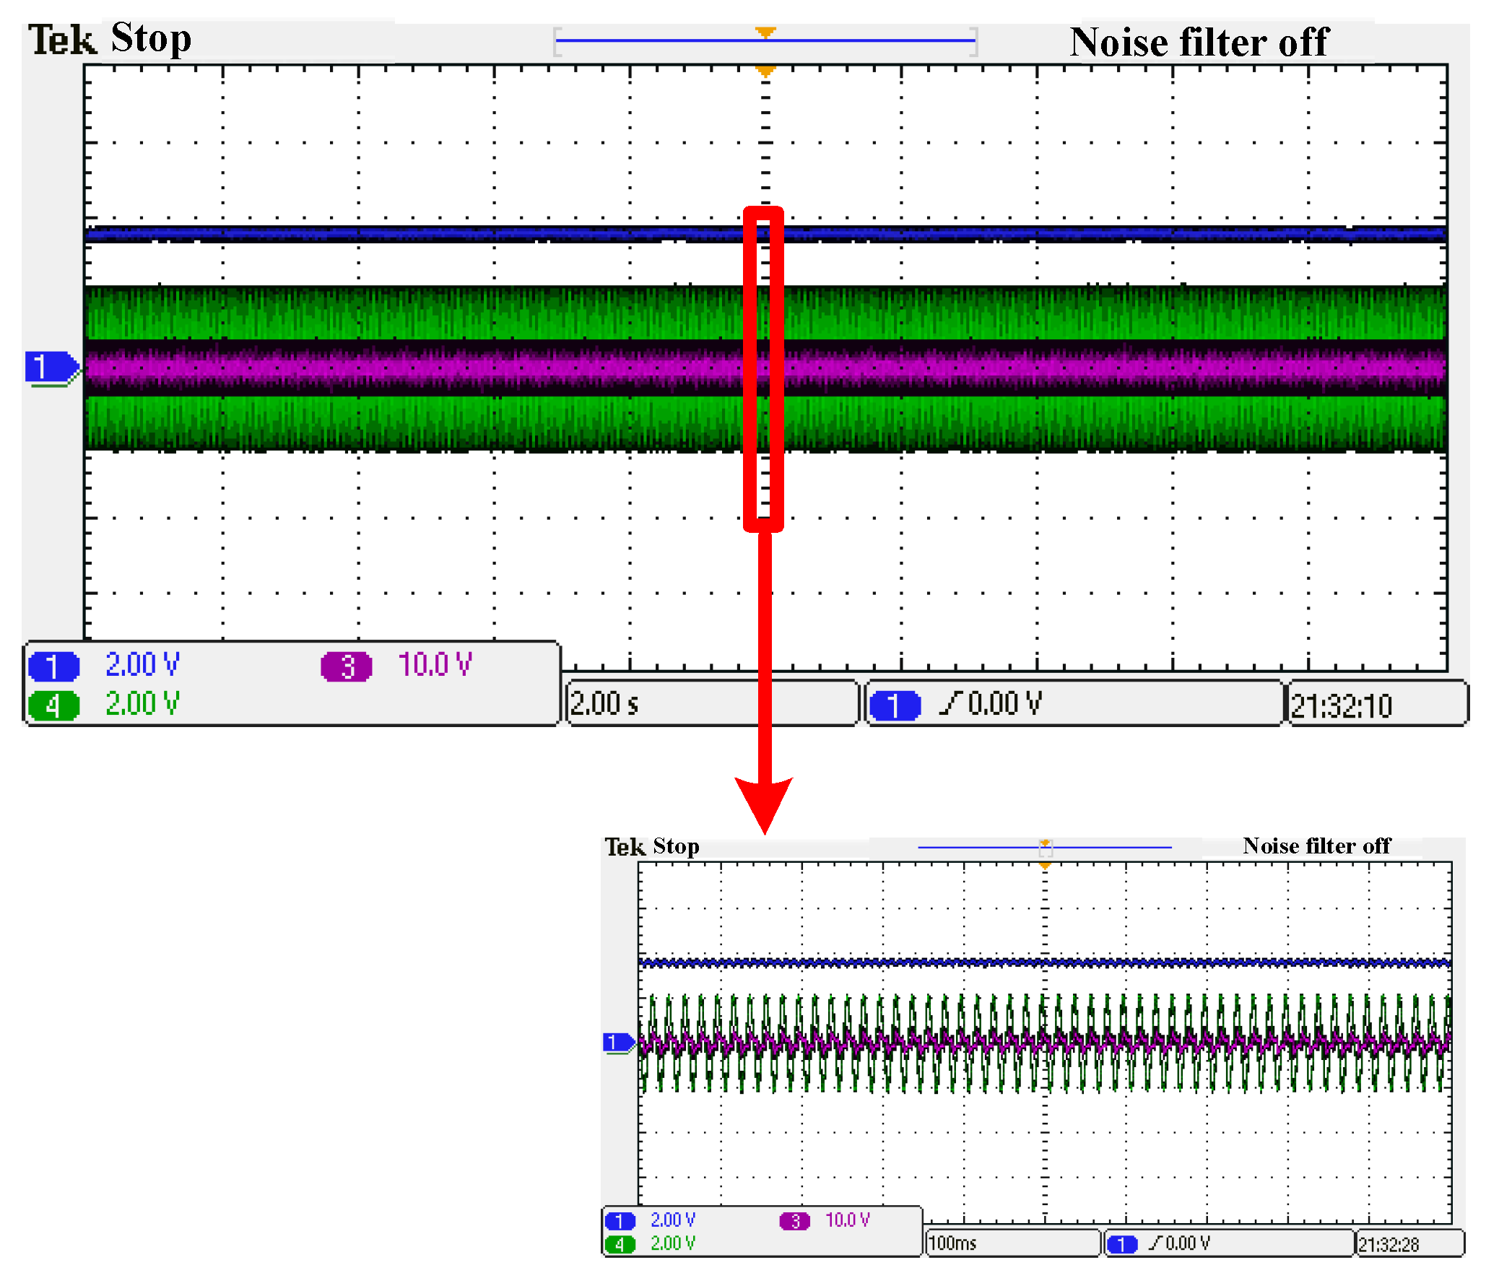1486x1278 pixels.
Task: Click the 10.0 V channel 3 scale, upper readout
Action: point(435,664)
